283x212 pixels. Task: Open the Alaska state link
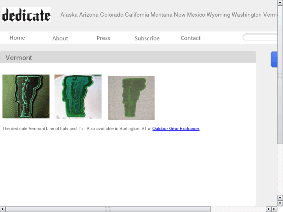pos(69,15)
